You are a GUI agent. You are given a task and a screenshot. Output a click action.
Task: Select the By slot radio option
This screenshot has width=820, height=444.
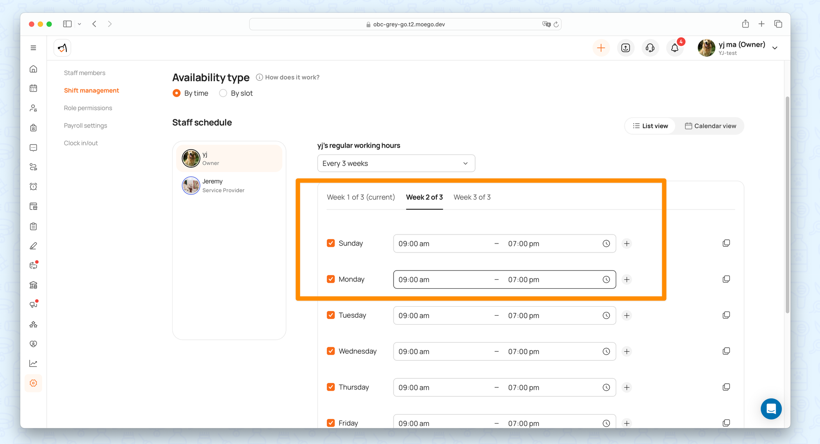(223, 93)
